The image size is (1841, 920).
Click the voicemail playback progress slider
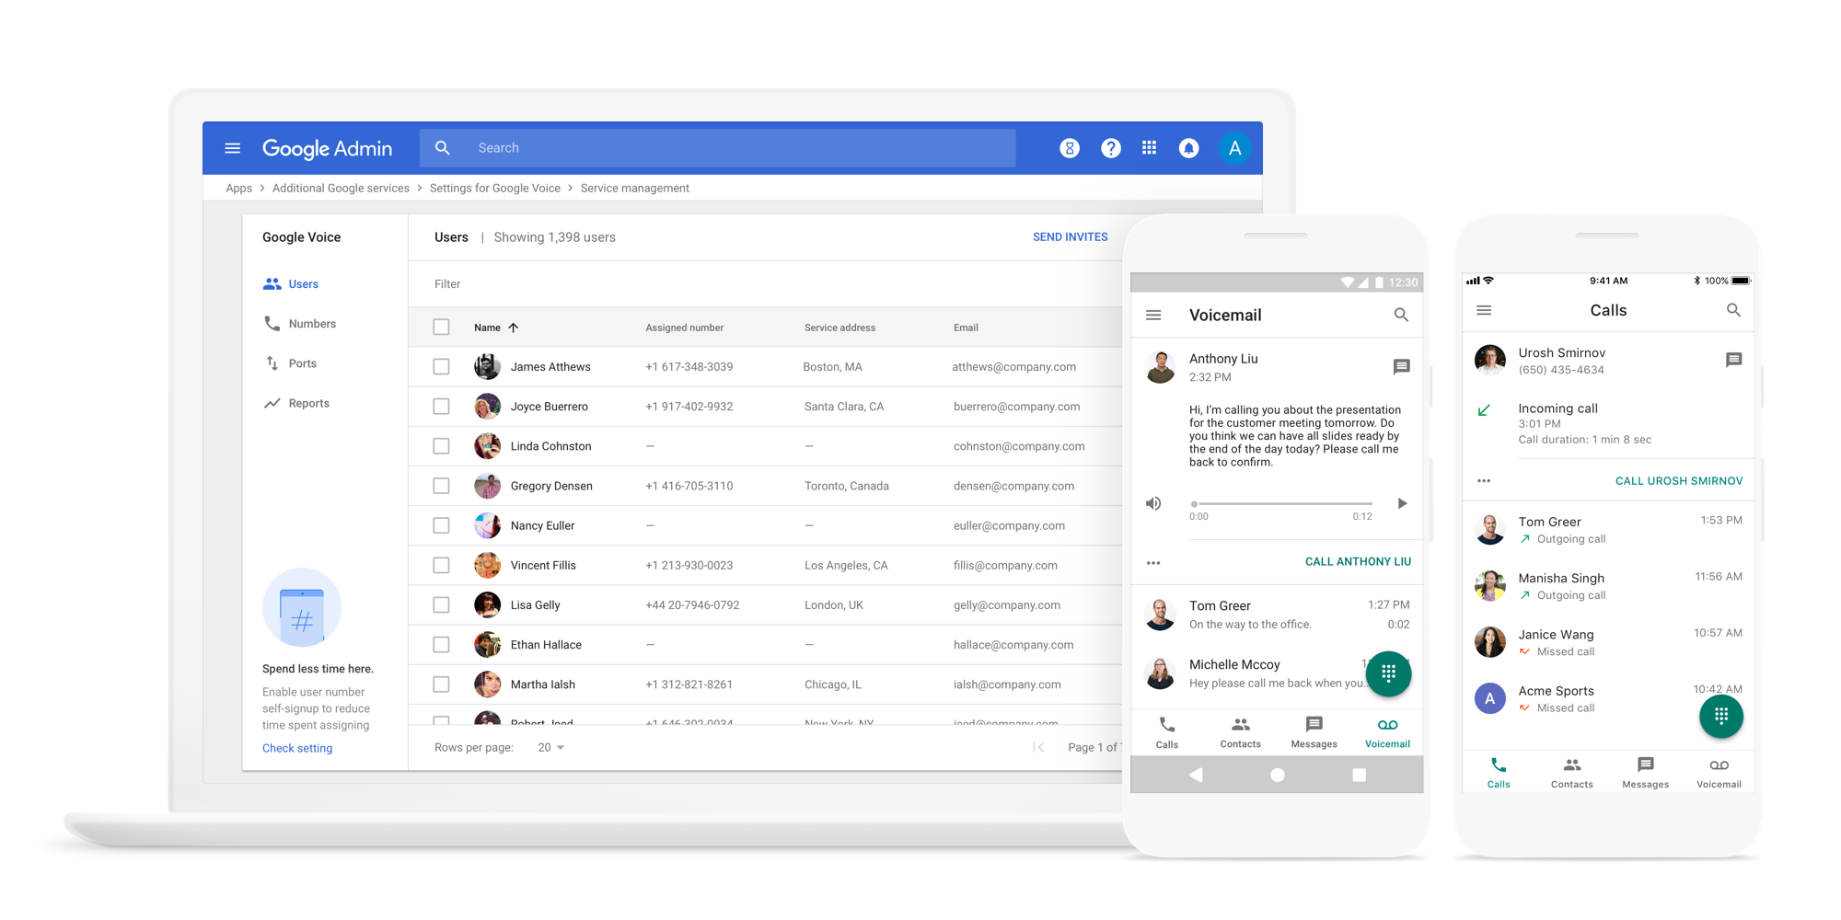pos(1283,503)
